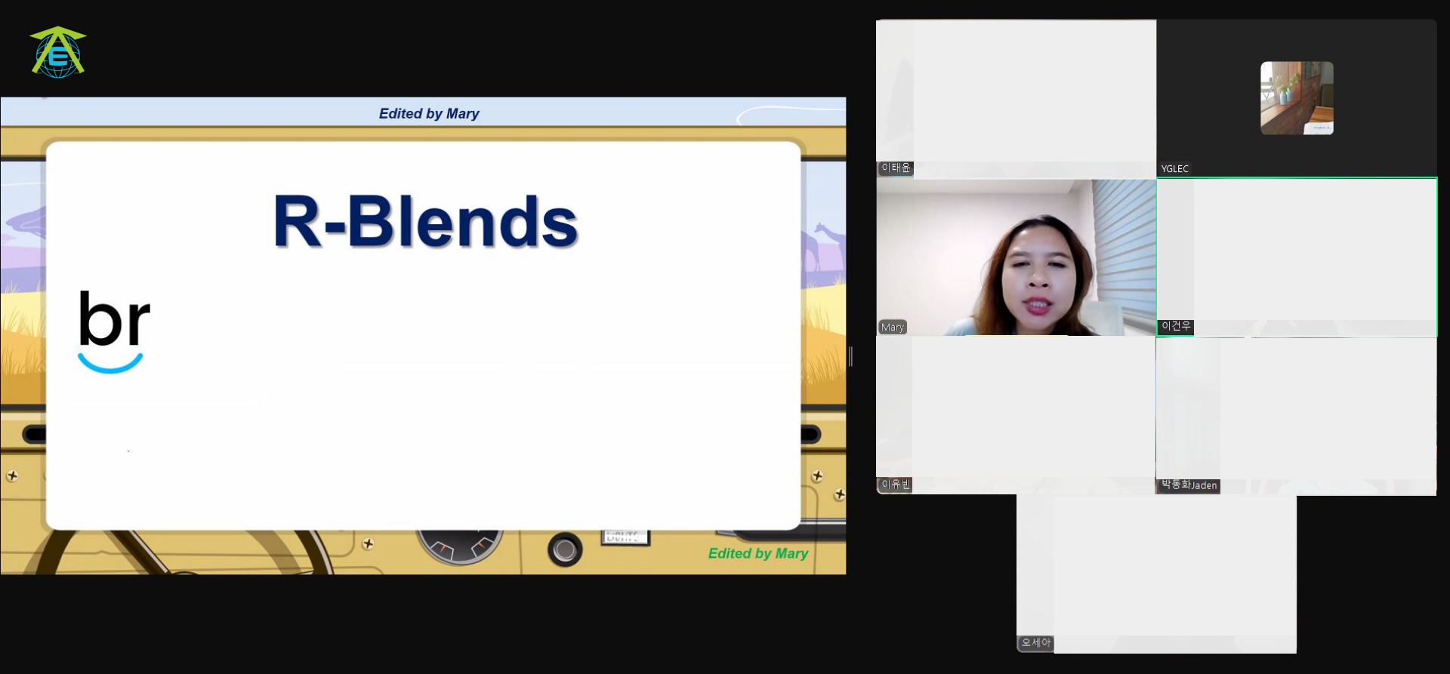
Task: Click the 이유빈 name label
Action: tap(896, 485)
